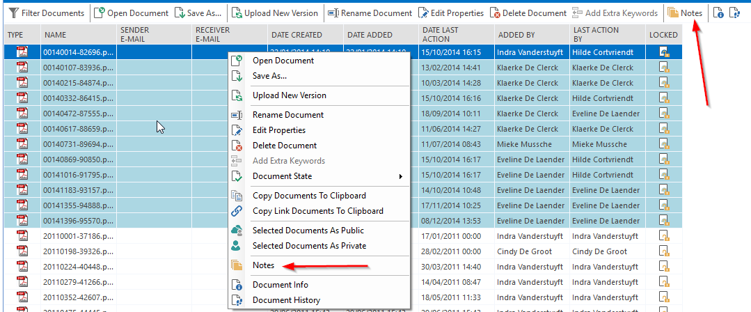Screen dimensions: 751x312
Task: Click the Document Info icon in the toolbar
Action: (718, 13)
